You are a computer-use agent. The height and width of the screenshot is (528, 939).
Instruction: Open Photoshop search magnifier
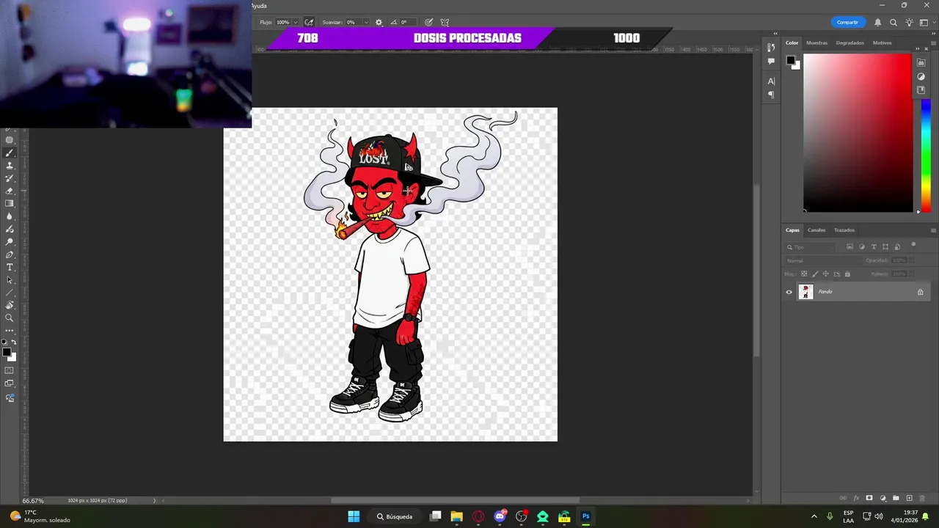click(894, 23)
